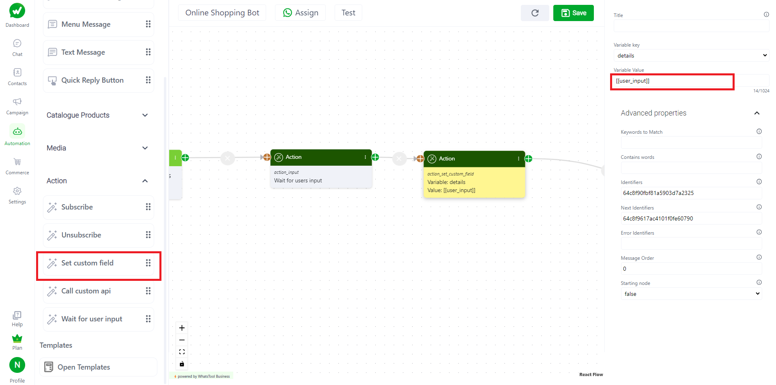Show the Identifiers info icon
The image size is (776, 385).
[x=759, y=182]
